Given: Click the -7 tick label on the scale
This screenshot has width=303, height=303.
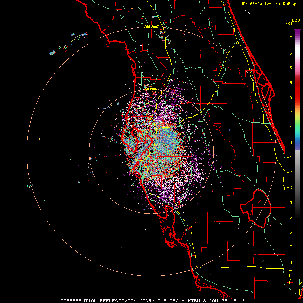Looking at the screenshot, I should (289, 247).
